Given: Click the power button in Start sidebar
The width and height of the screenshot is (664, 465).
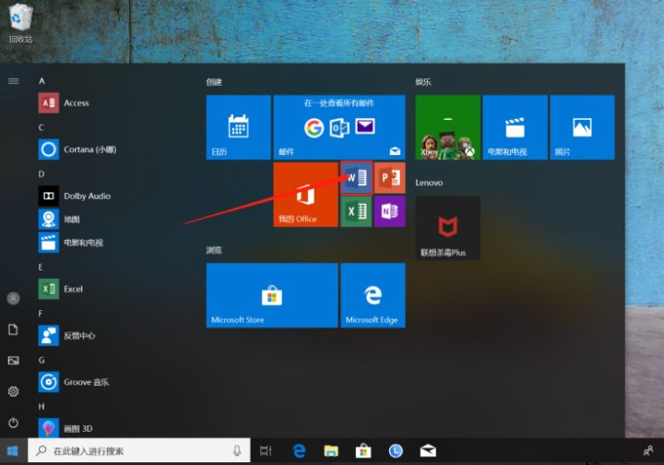Looking at the screenshot, I should point(13,423).
